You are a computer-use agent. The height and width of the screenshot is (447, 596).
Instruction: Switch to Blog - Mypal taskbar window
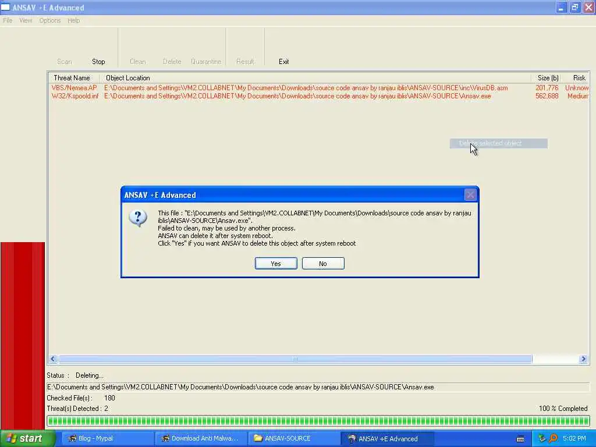tap(107, 439)
